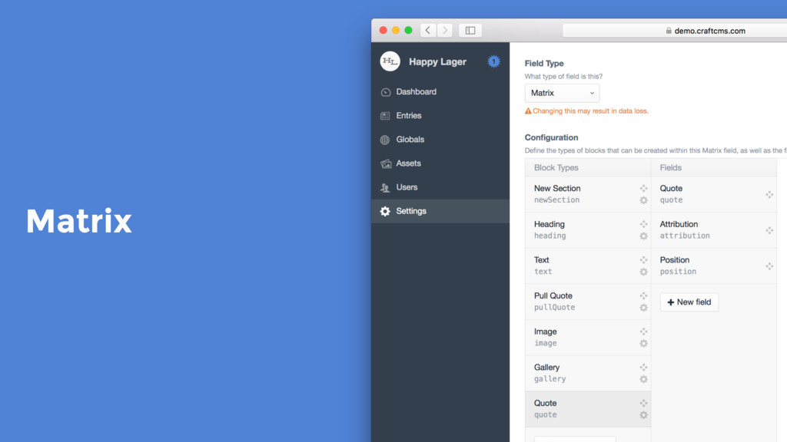Open Quote block type settings gear

click(643, 415)
